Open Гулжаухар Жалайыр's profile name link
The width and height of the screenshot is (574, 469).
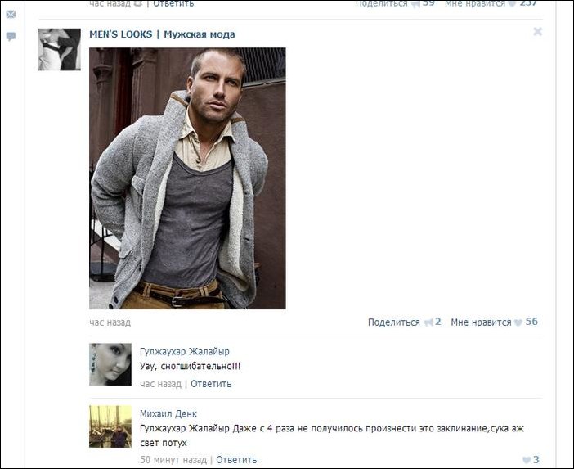coord(185,351)
